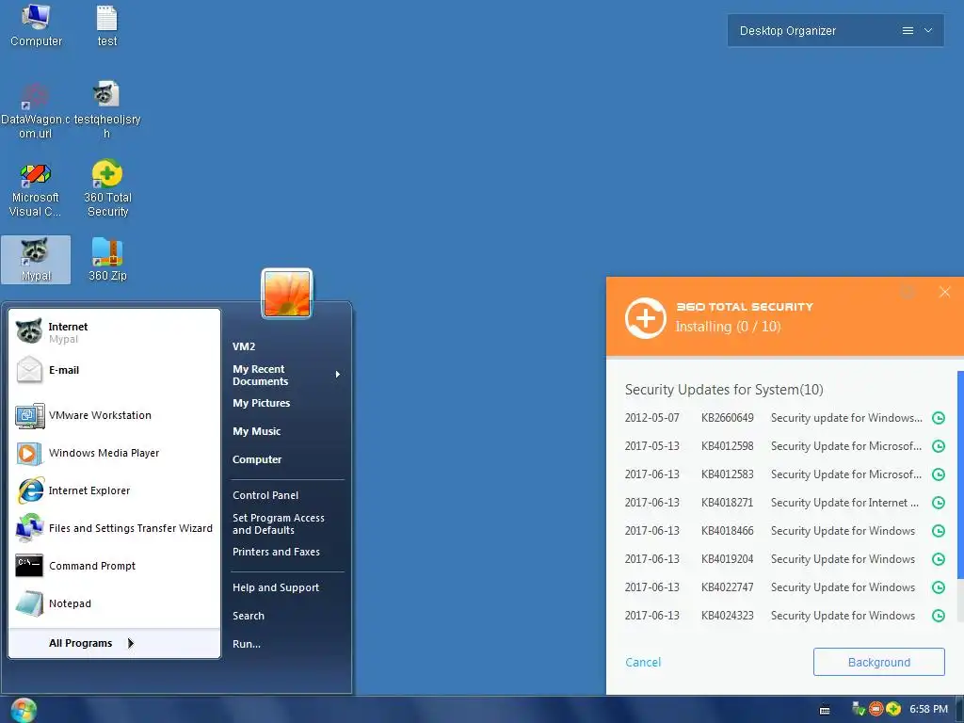Open Set Program Access and Defaults
This screenshot has height=723, width=964.
[279, 523]
